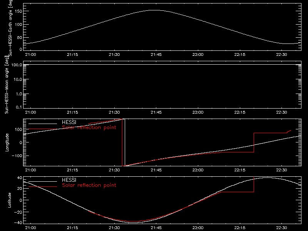Screen dimensions: 308x231
Task: Click the 10.0 tick on Moon angle axis
Action: tap(18, 79)
